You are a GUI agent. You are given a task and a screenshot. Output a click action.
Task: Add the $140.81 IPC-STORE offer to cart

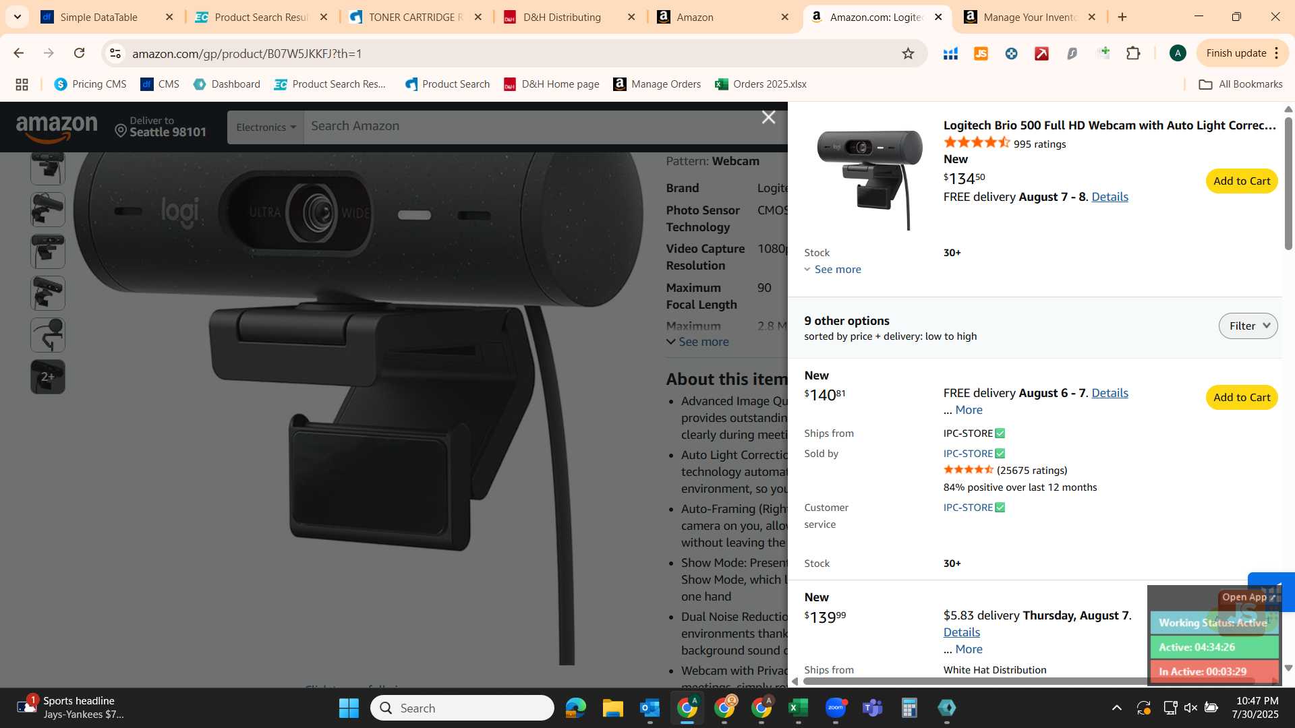click(1241, 398)
